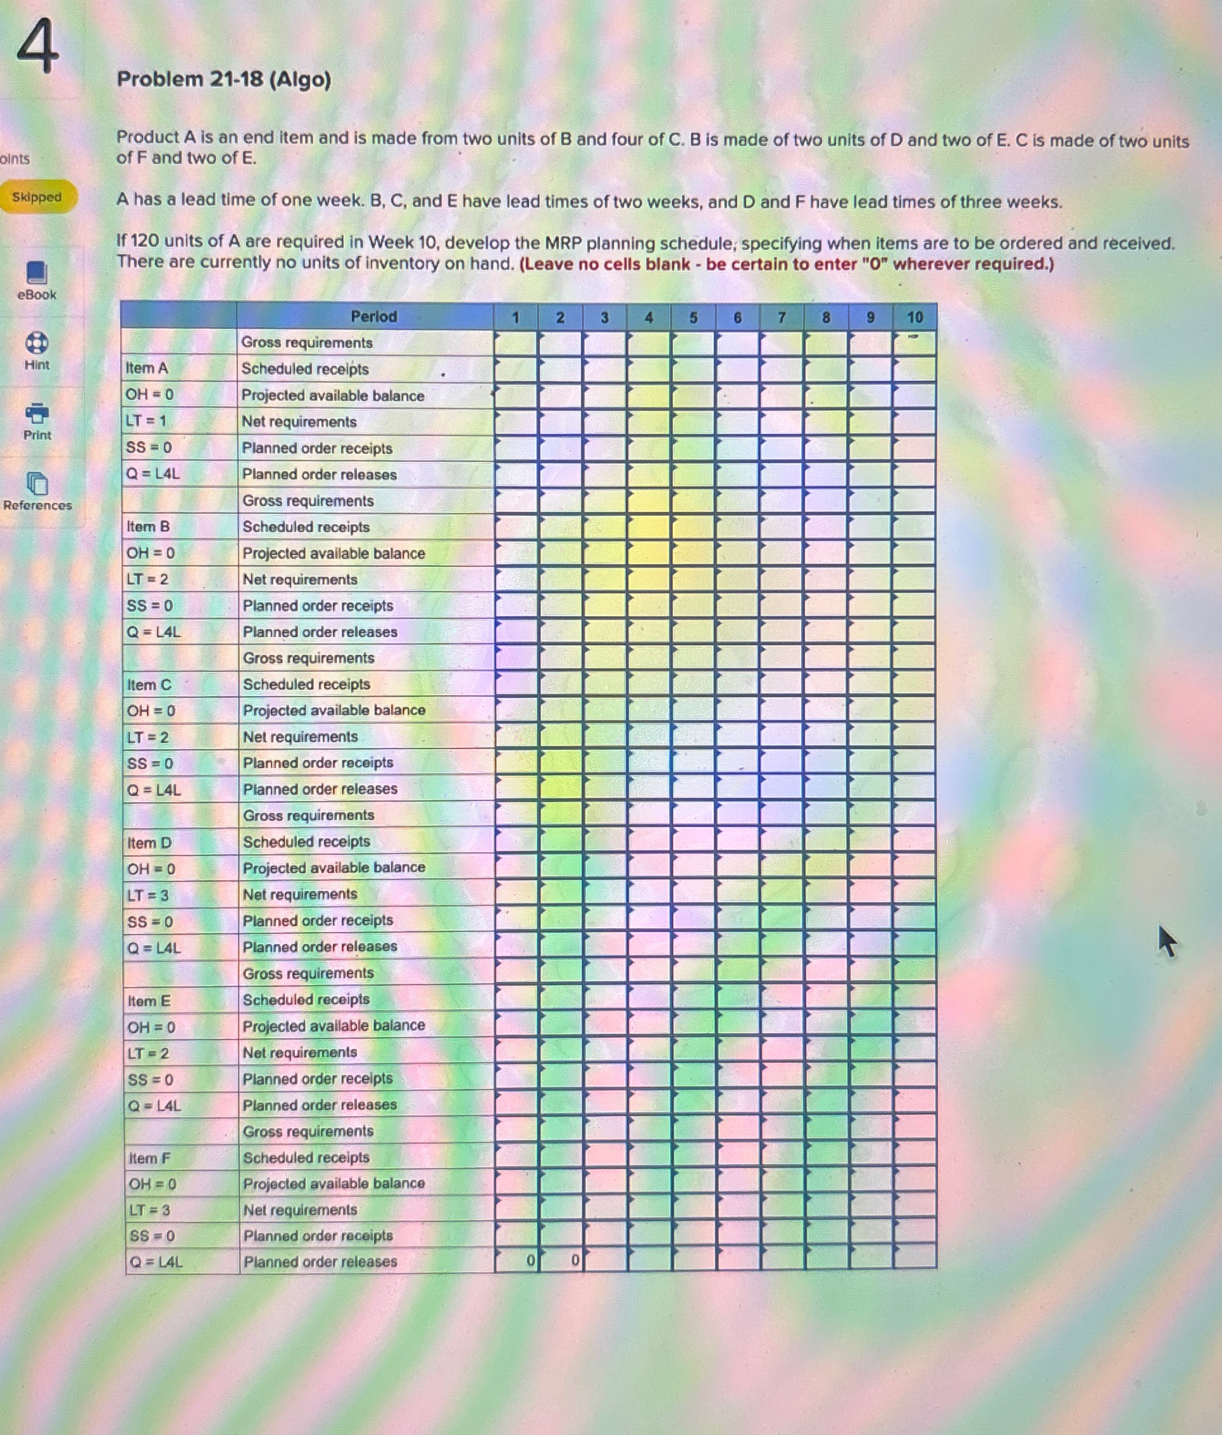Click the Print printer icon
The image size is (1222, 1435).
coord(37,413)
